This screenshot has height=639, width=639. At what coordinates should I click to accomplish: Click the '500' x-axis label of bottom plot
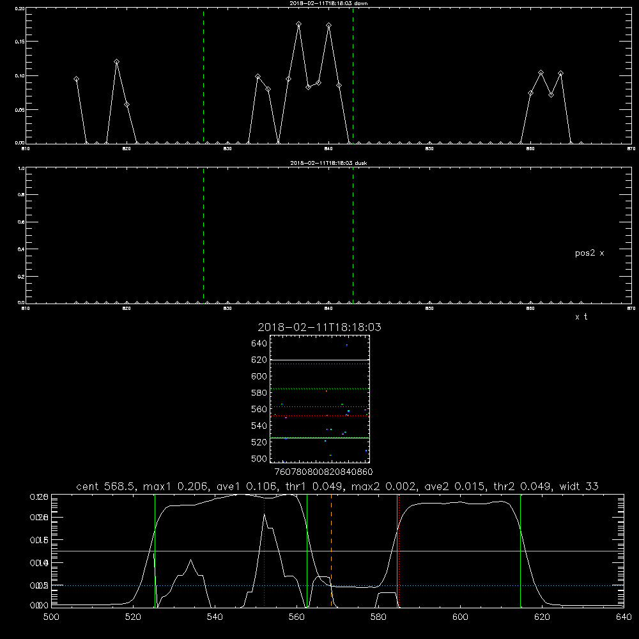point(51,617)
